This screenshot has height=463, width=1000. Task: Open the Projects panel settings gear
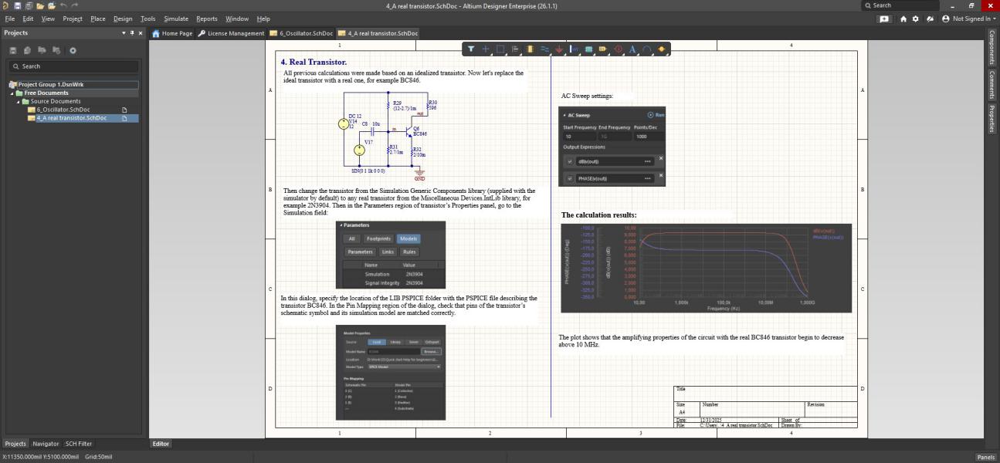pos(73,50)
